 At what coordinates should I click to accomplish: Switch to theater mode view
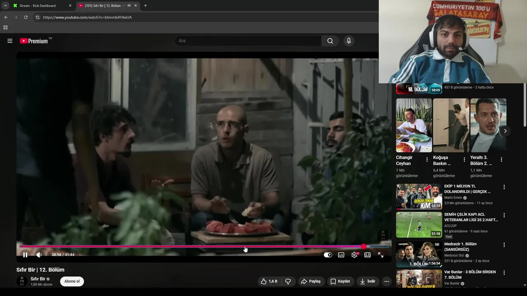pos(367,255)
